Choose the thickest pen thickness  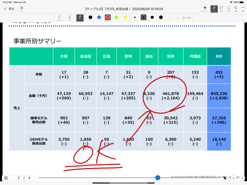pyautogui.click(x=161, y=17)
